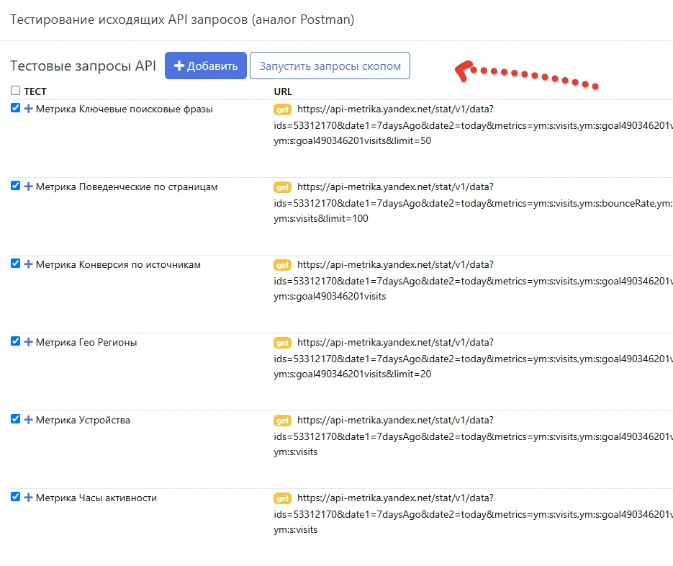
Task: Uncheck the Метрика Гео Регионы checkbox
Action: (x=15, y=341)
